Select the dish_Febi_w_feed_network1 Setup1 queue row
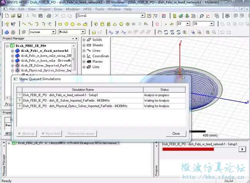Screen dimensions: 250x183 (x=101, y=95)
